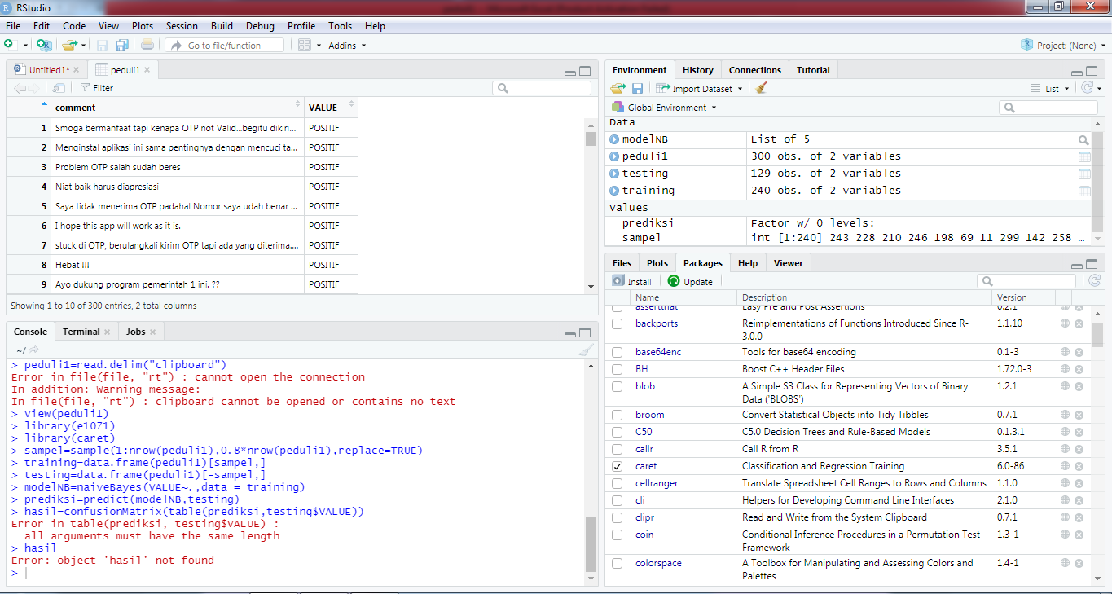Refresh the Packages list

[1094, 280]
